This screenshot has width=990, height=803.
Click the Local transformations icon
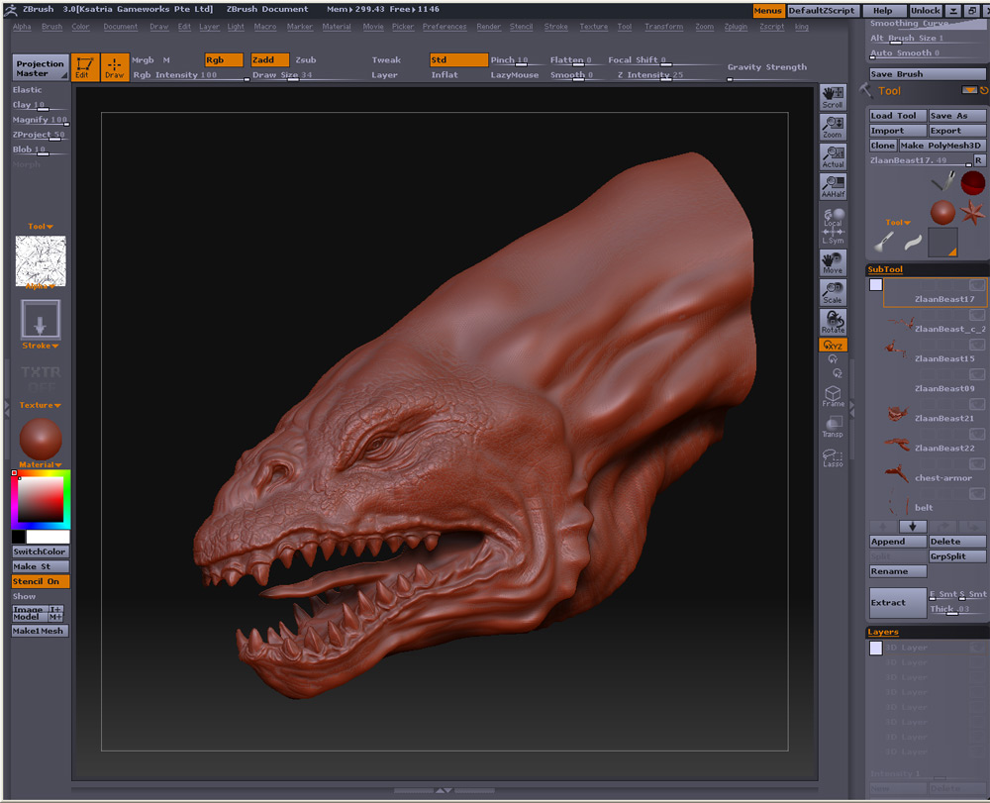pos(833,218)
